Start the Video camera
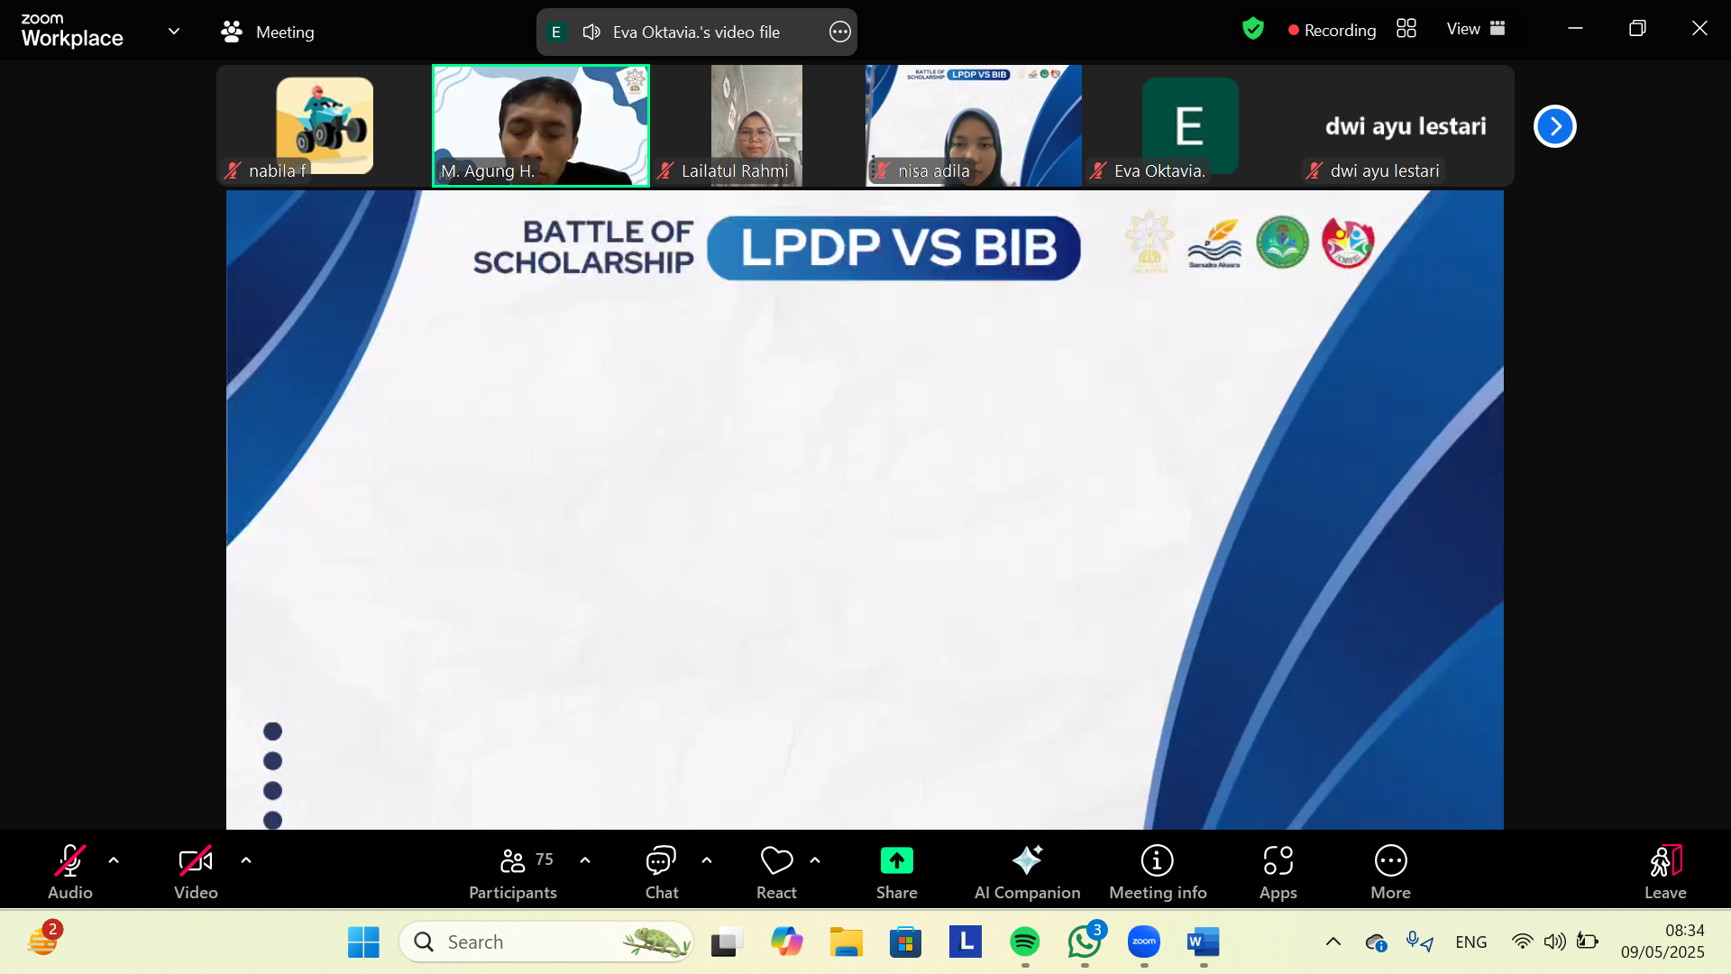 196,861
